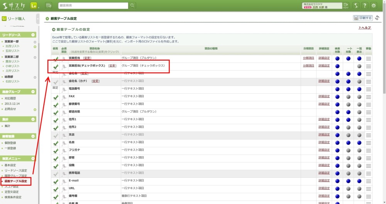Click the 顧客検索 search input field
This screenshot has height=204, width=386.
click(93, 5)
